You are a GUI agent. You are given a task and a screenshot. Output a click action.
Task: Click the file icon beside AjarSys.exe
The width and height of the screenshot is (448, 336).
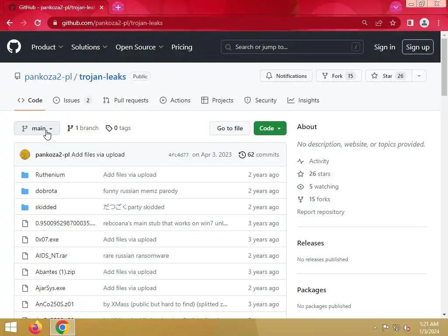tap(25, 288)
